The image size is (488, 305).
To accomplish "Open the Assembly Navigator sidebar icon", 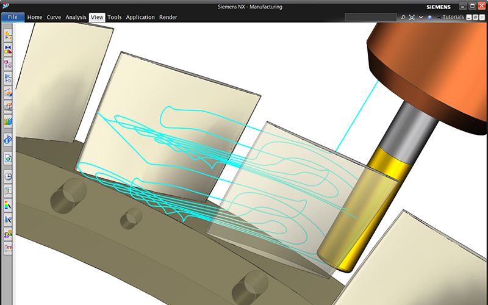I will [x=8, y=35].
